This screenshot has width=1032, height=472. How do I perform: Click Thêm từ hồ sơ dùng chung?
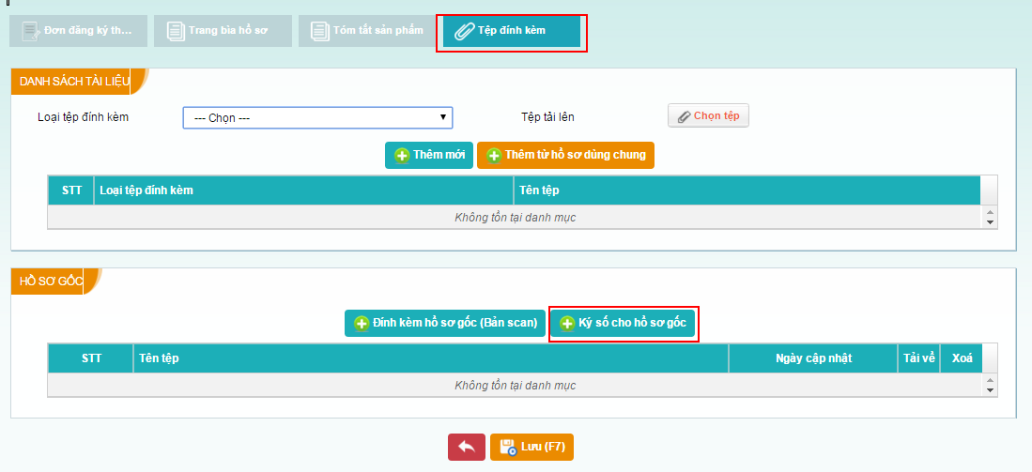click(565, 155)
